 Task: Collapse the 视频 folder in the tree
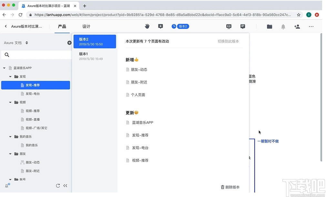[x=10, y=102]
